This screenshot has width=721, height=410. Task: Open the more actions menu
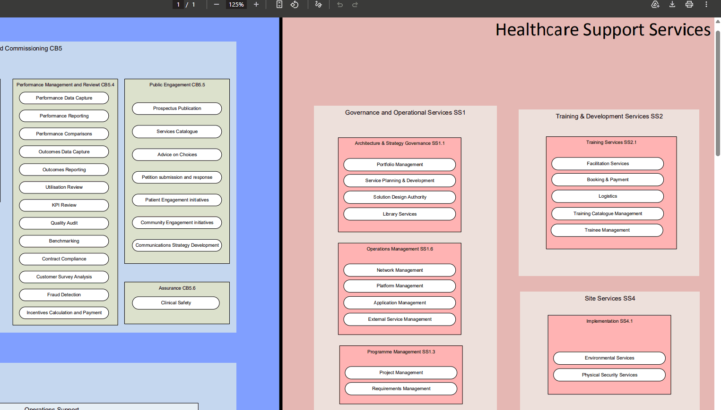[x=706, y=4]
